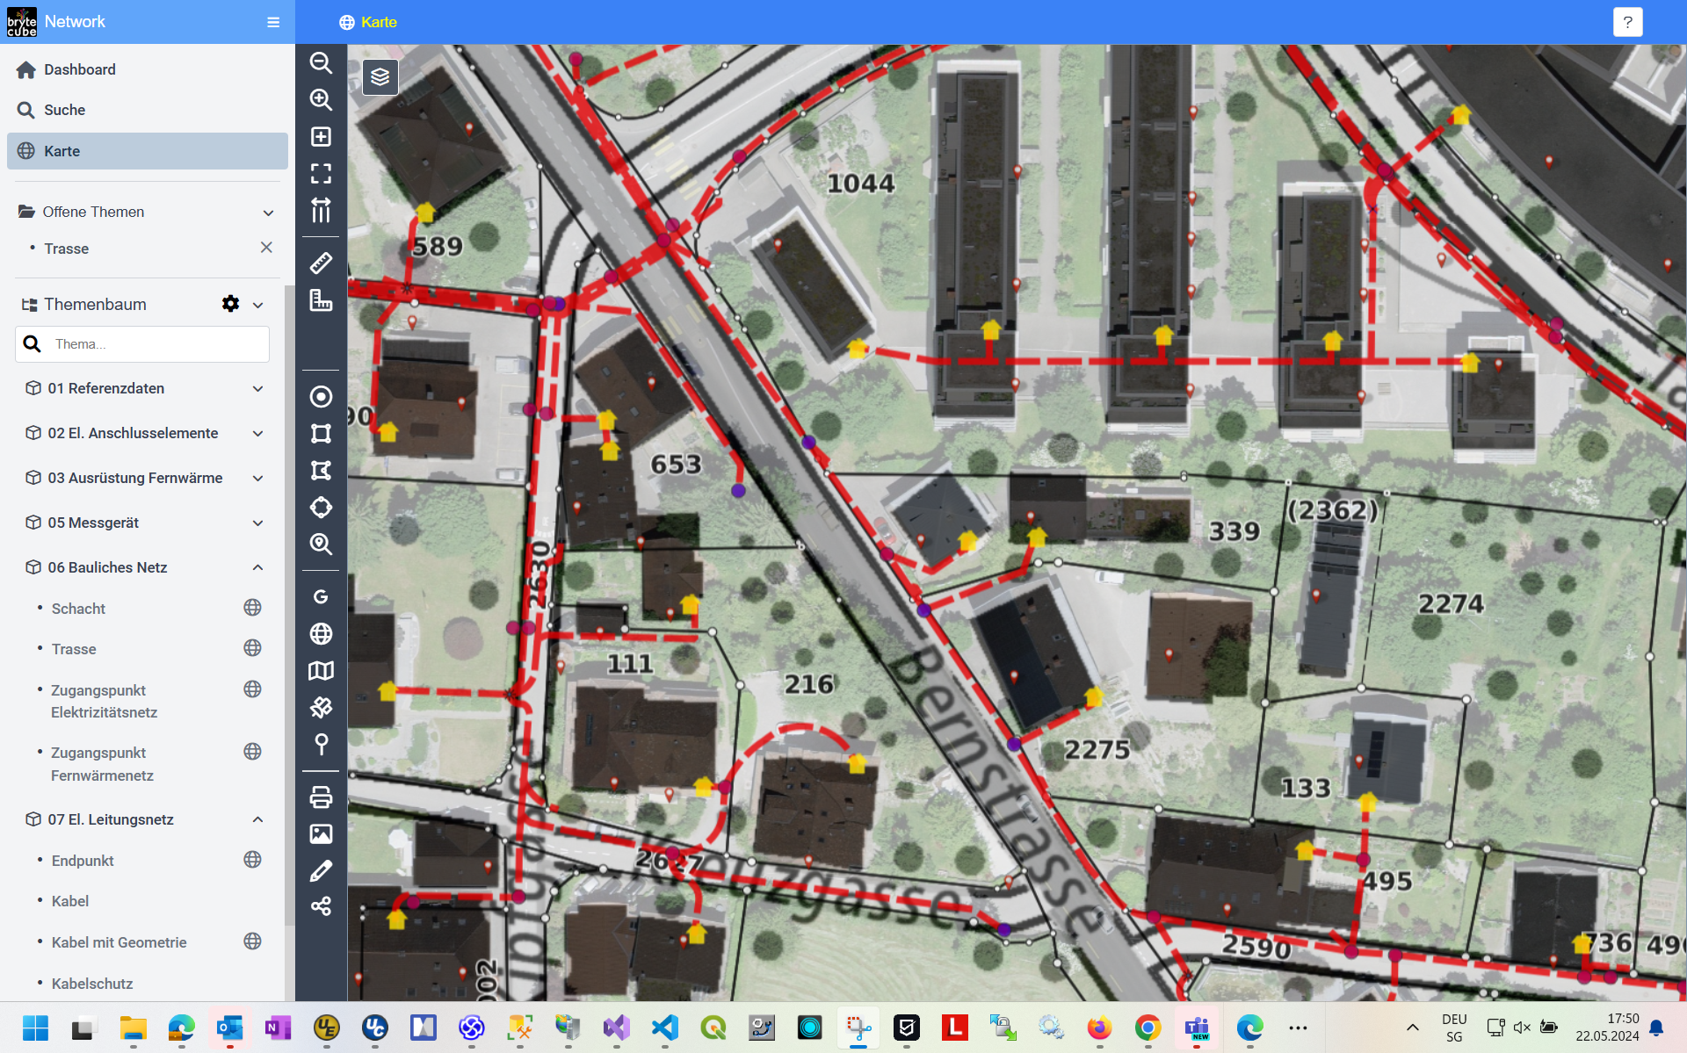Click the print icon in toolbar
The width and height of the screenshot is (1687, 1053).
[321, 797]
